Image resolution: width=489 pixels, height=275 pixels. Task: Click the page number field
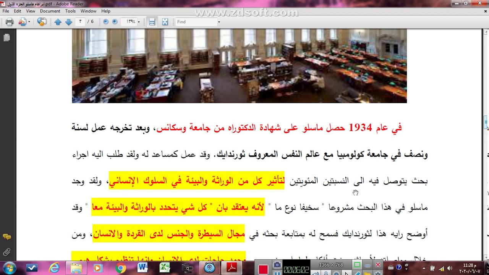(x=81, y=22)
